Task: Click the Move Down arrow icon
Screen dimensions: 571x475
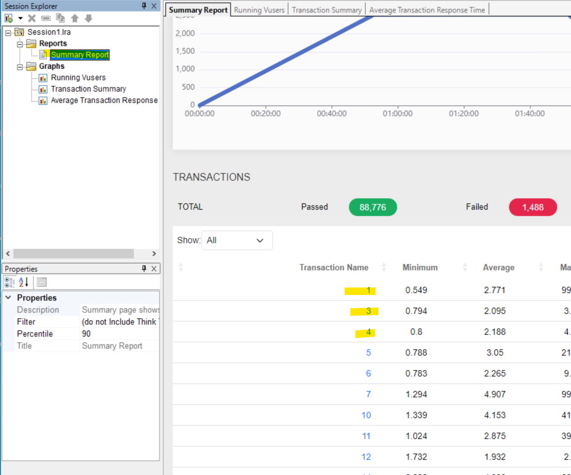Action: pos(88,18)
